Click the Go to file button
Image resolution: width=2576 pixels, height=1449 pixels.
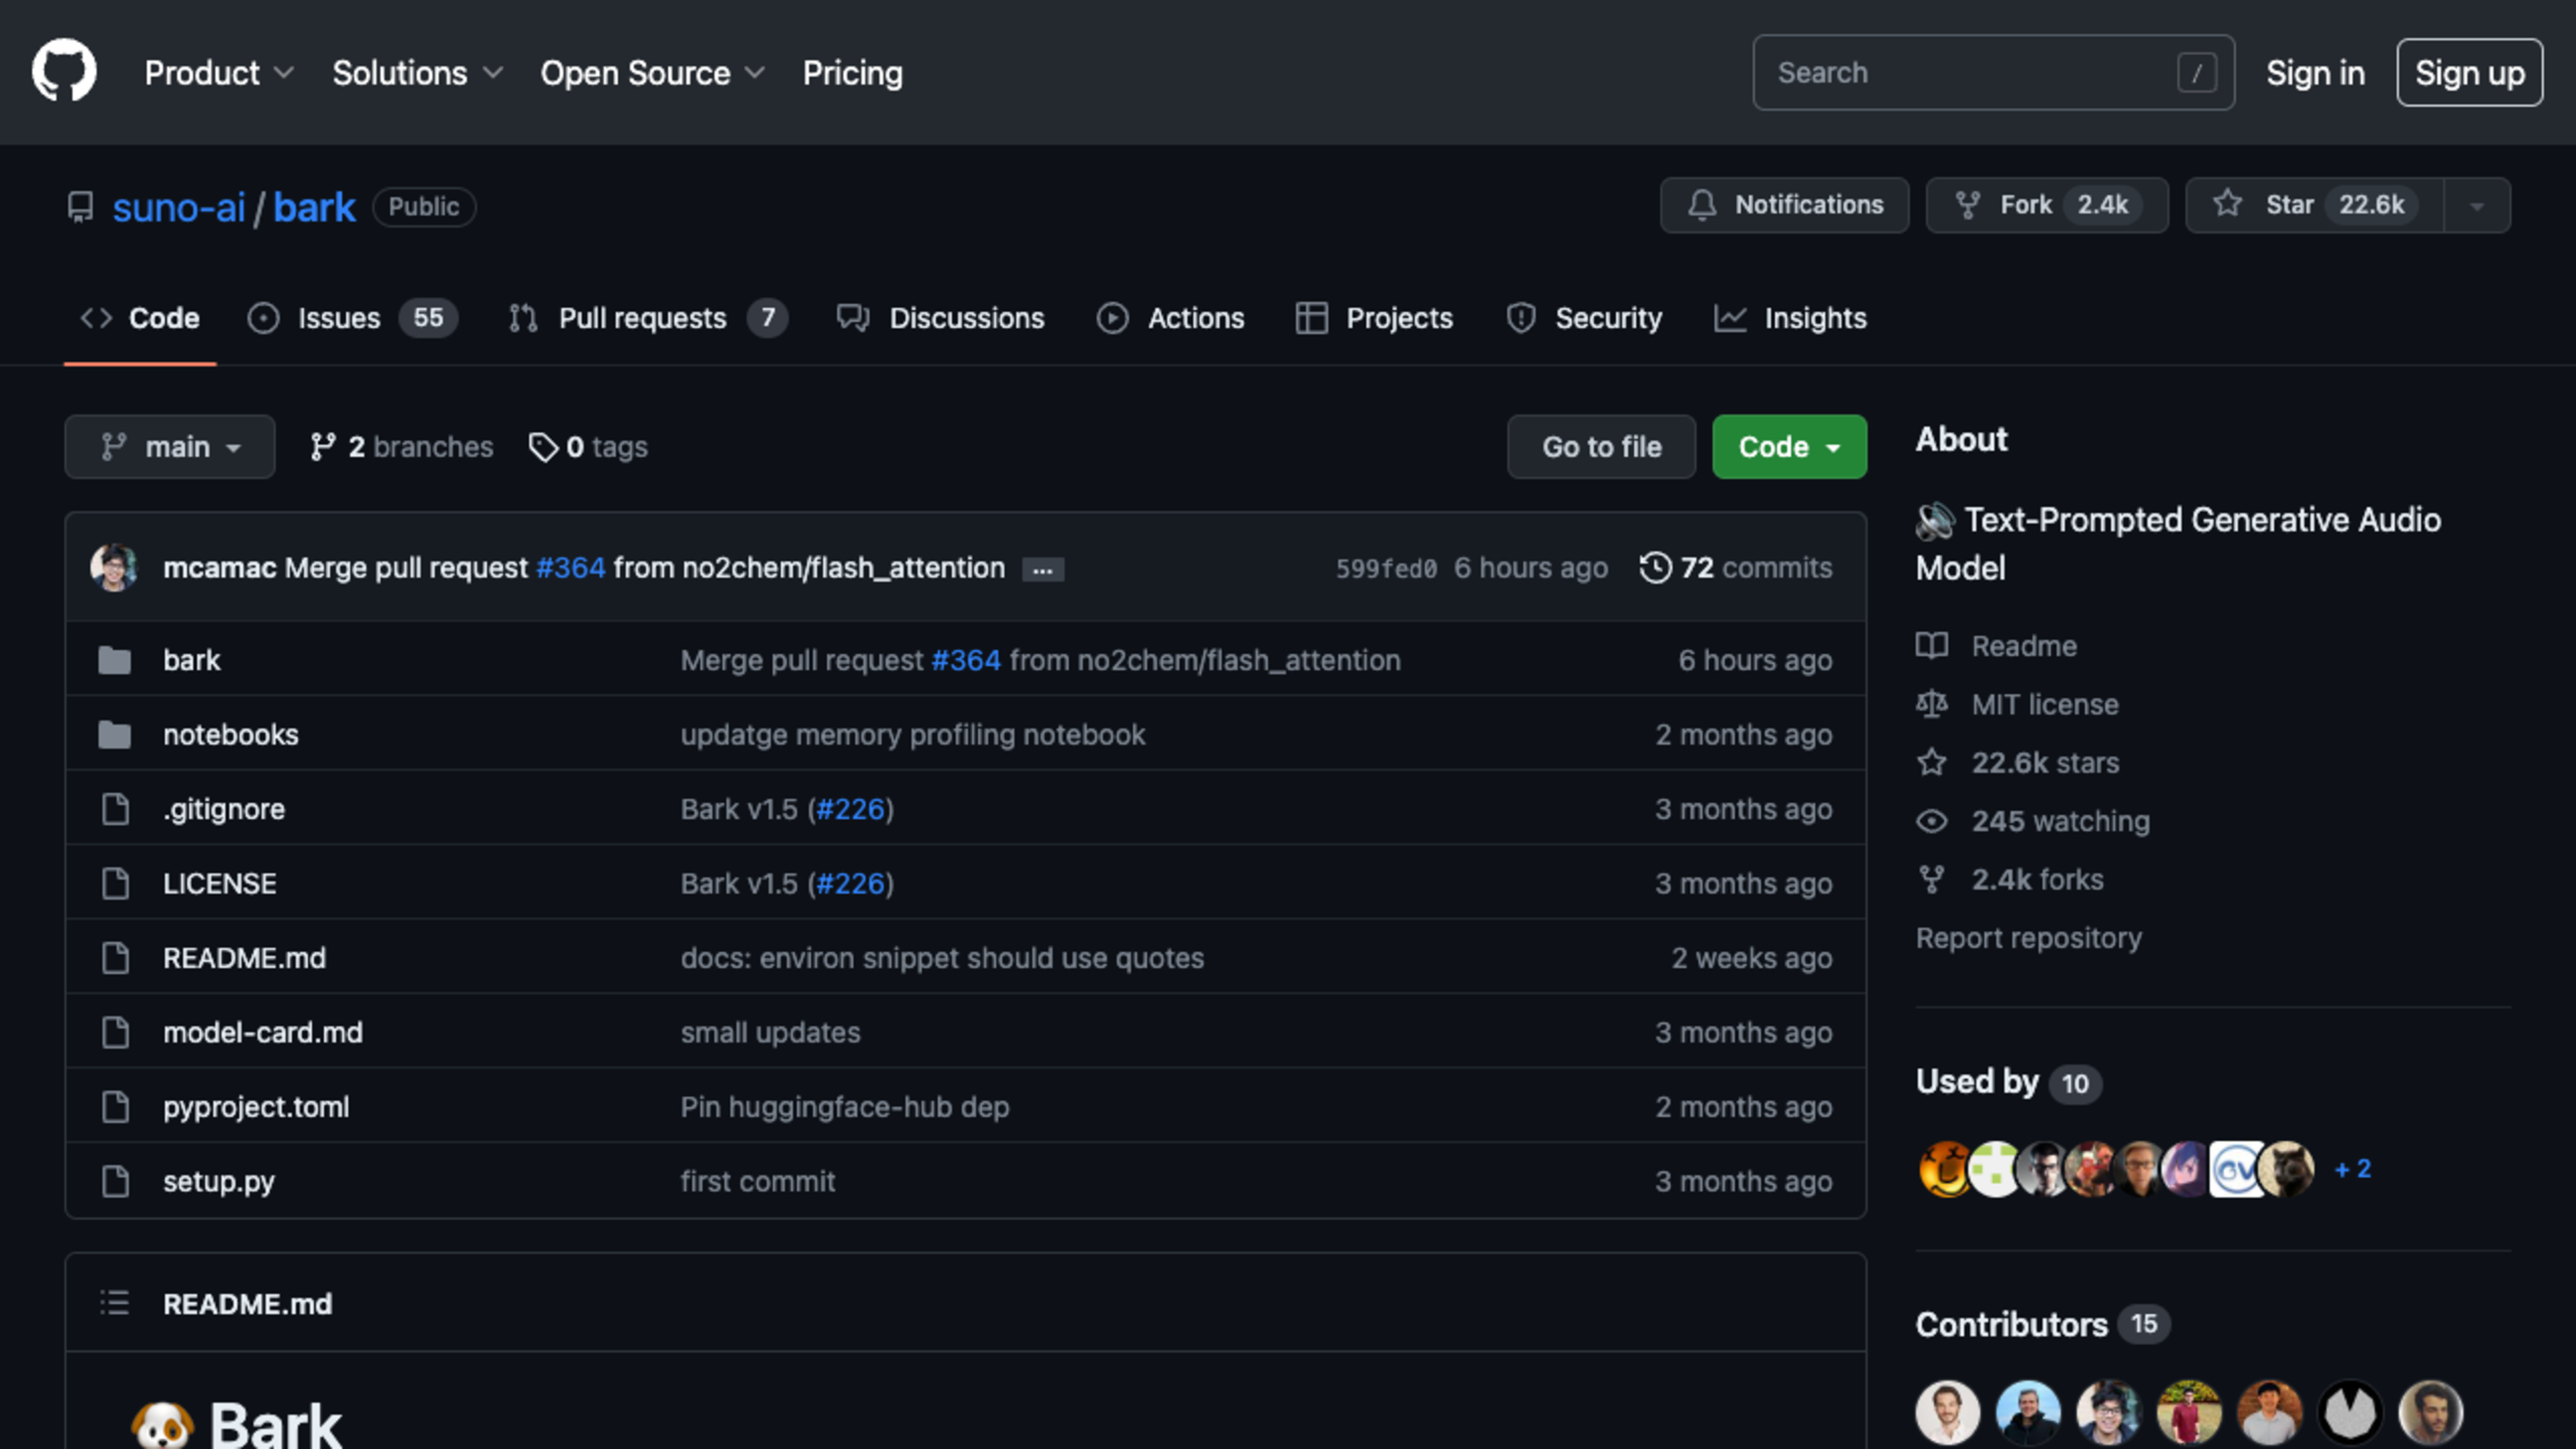click(x=1601, y=447)
